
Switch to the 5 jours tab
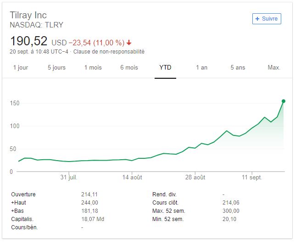pyautogui.click(x=56, y=67)
